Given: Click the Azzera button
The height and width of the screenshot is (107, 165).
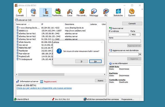Looking at the screenshot, I should (101, 80).
